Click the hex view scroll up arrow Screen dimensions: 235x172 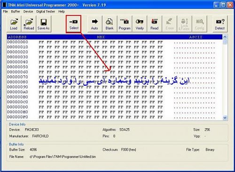[225, 37]
